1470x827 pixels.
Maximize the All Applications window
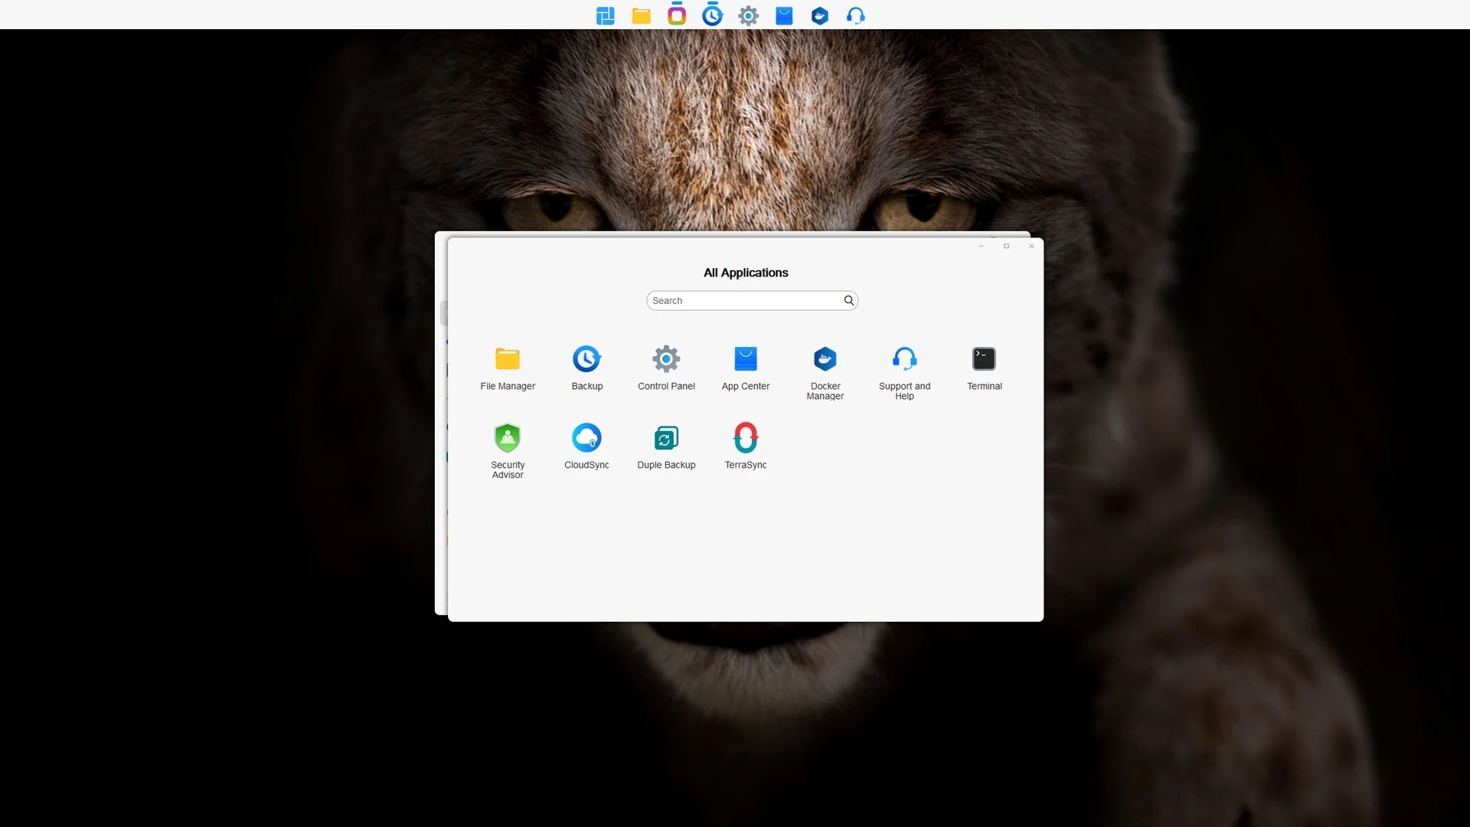click(x=1006, y=246)
